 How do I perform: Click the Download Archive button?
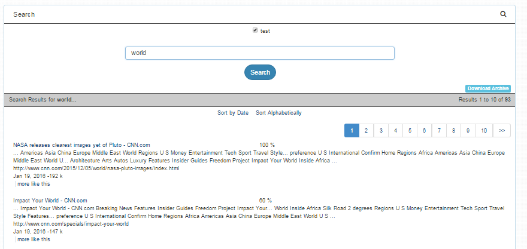click(x=488, y=88)
